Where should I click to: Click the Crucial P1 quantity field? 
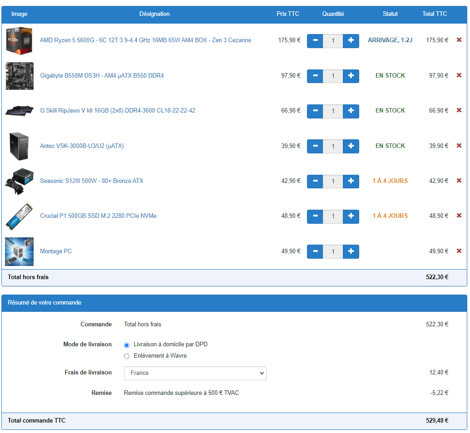[x=333, y=216]
